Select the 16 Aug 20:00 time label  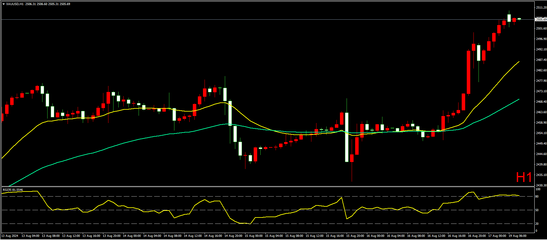click(477, 236)
